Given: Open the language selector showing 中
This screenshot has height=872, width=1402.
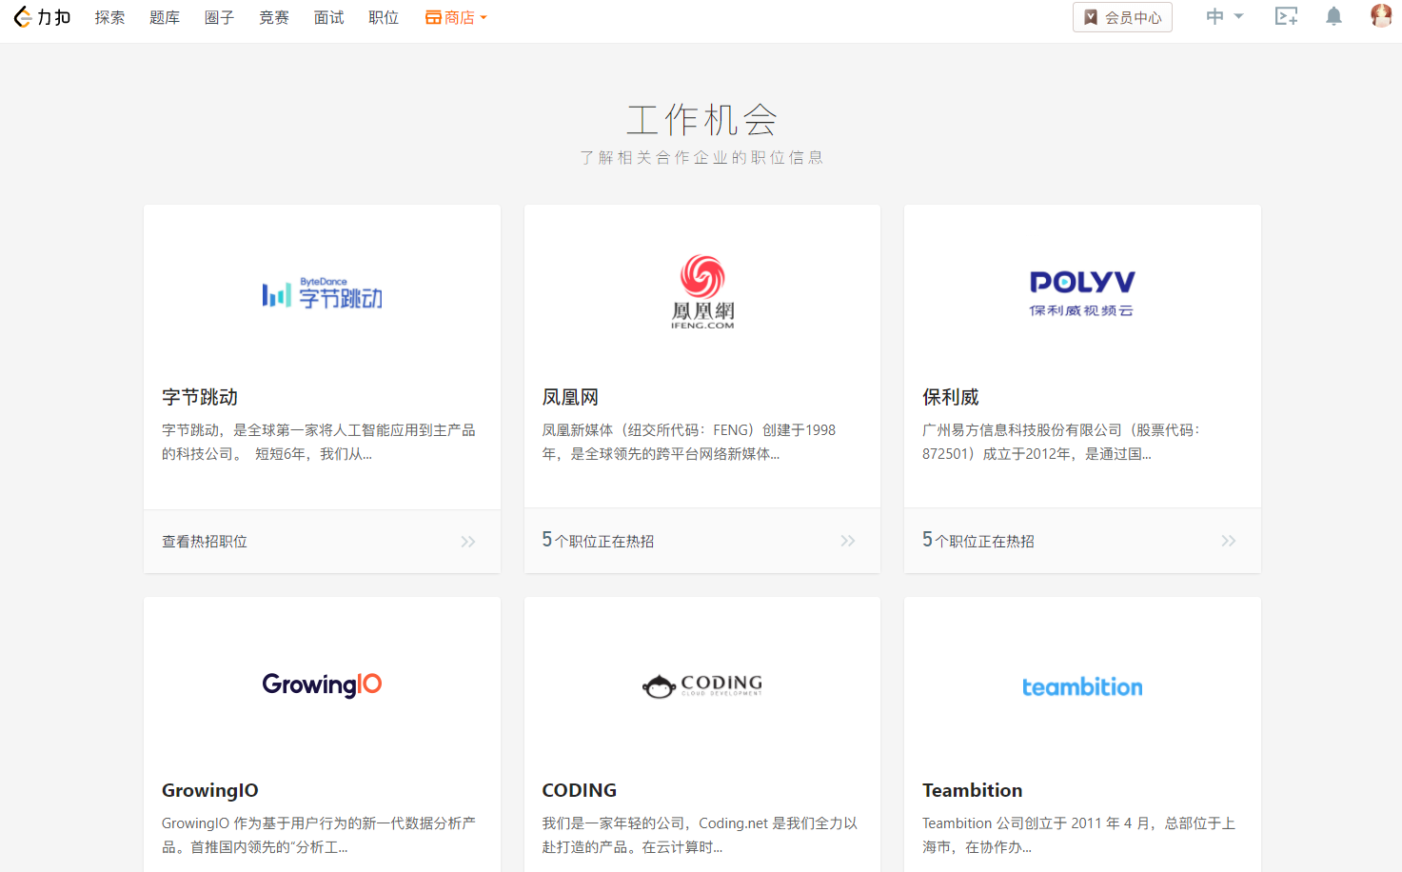Looking at the screenshot, I should click(x=1224, y=16).
